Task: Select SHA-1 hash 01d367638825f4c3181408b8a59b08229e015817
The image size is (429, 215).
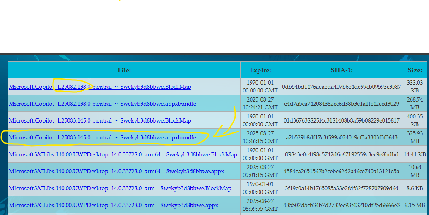Action: tap(342, 120)
